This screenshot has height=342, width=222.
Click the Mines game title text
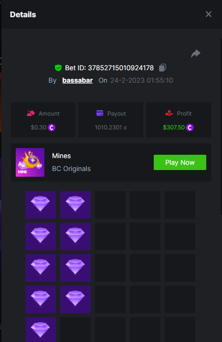pyautogui.click(x=62, y=156)
